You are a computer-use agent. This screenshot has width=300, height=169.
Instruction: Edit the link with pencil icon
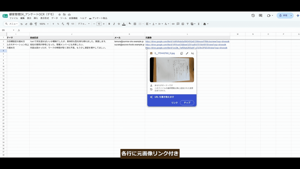(x=187, y=53)
